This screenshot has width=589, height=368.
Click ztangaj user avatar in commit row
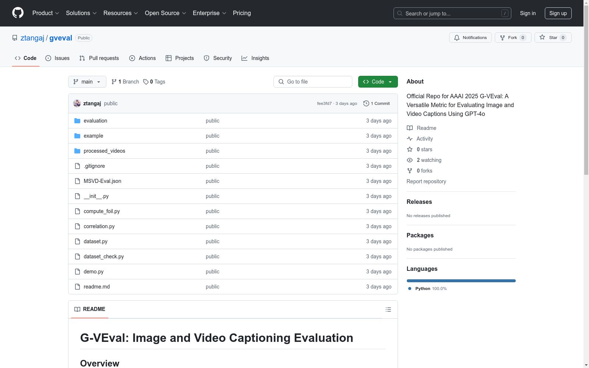click(77, 103)
